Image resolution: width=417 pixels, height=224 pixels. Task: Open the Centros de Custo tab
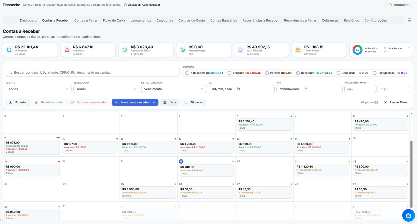pyautogui.click(x=192, y=20)
